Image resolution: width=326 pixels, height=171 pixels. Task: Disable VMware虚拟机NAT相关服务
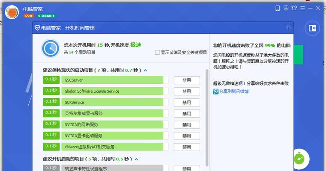(187, 147)
